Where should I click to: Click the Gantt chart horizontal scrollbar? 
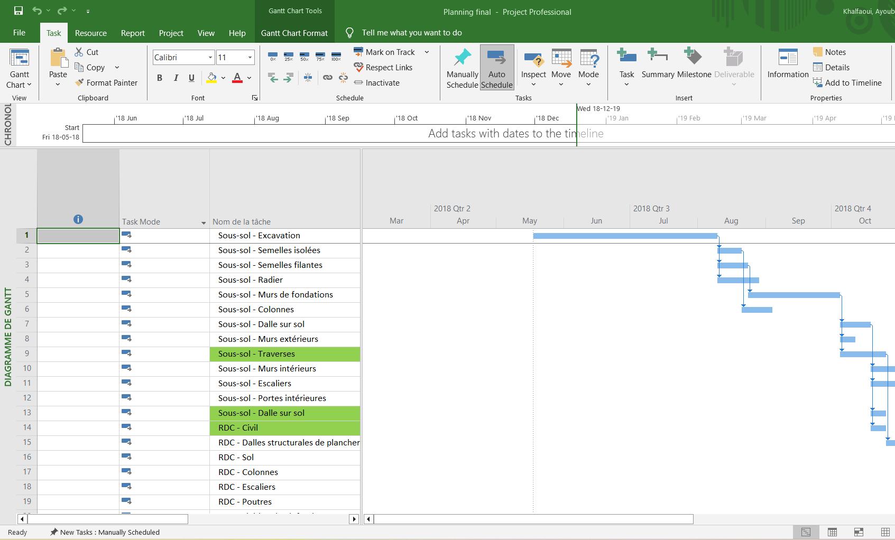534,519
